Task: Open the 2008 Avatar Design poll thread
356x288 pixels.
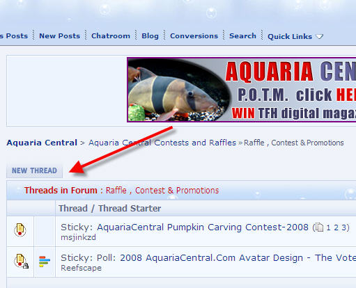Action: (x=238, y=258)
